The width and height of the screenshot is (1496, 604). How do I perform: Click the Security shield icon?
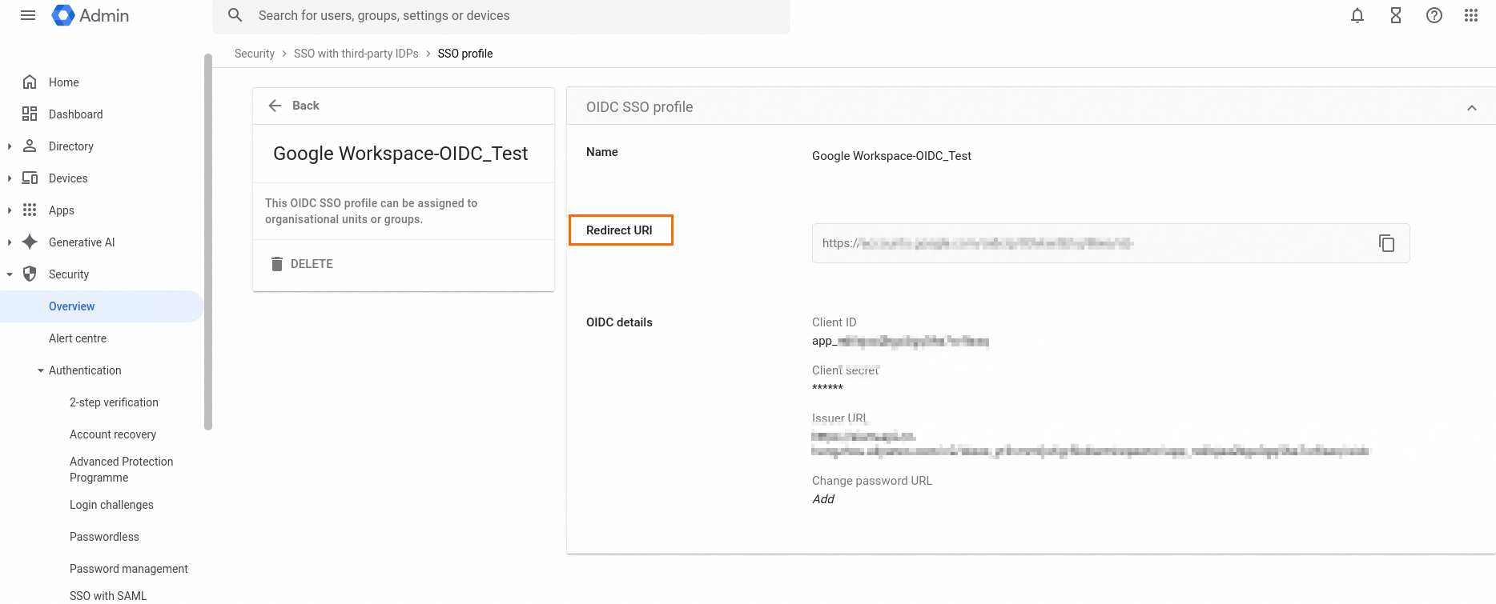tap(30, 274)
